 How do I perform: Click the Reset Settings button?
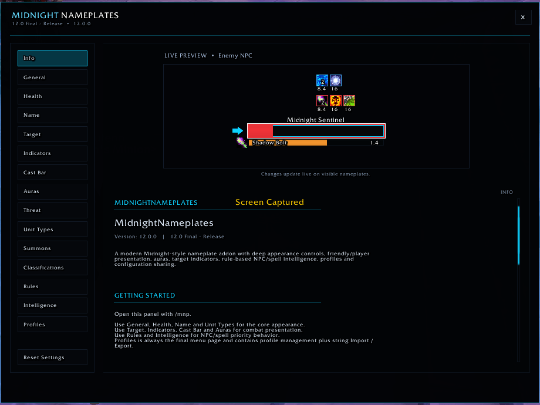52,357
